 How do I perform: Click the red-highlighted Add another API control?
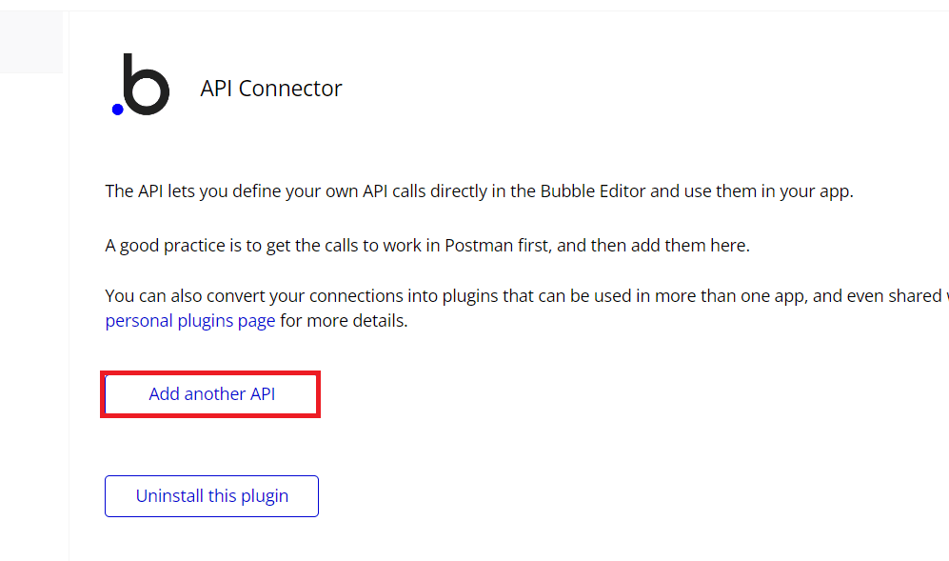tap(210, 393)
